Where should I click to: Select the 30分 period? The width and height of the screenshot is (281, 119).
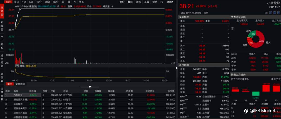coord(47,2)
